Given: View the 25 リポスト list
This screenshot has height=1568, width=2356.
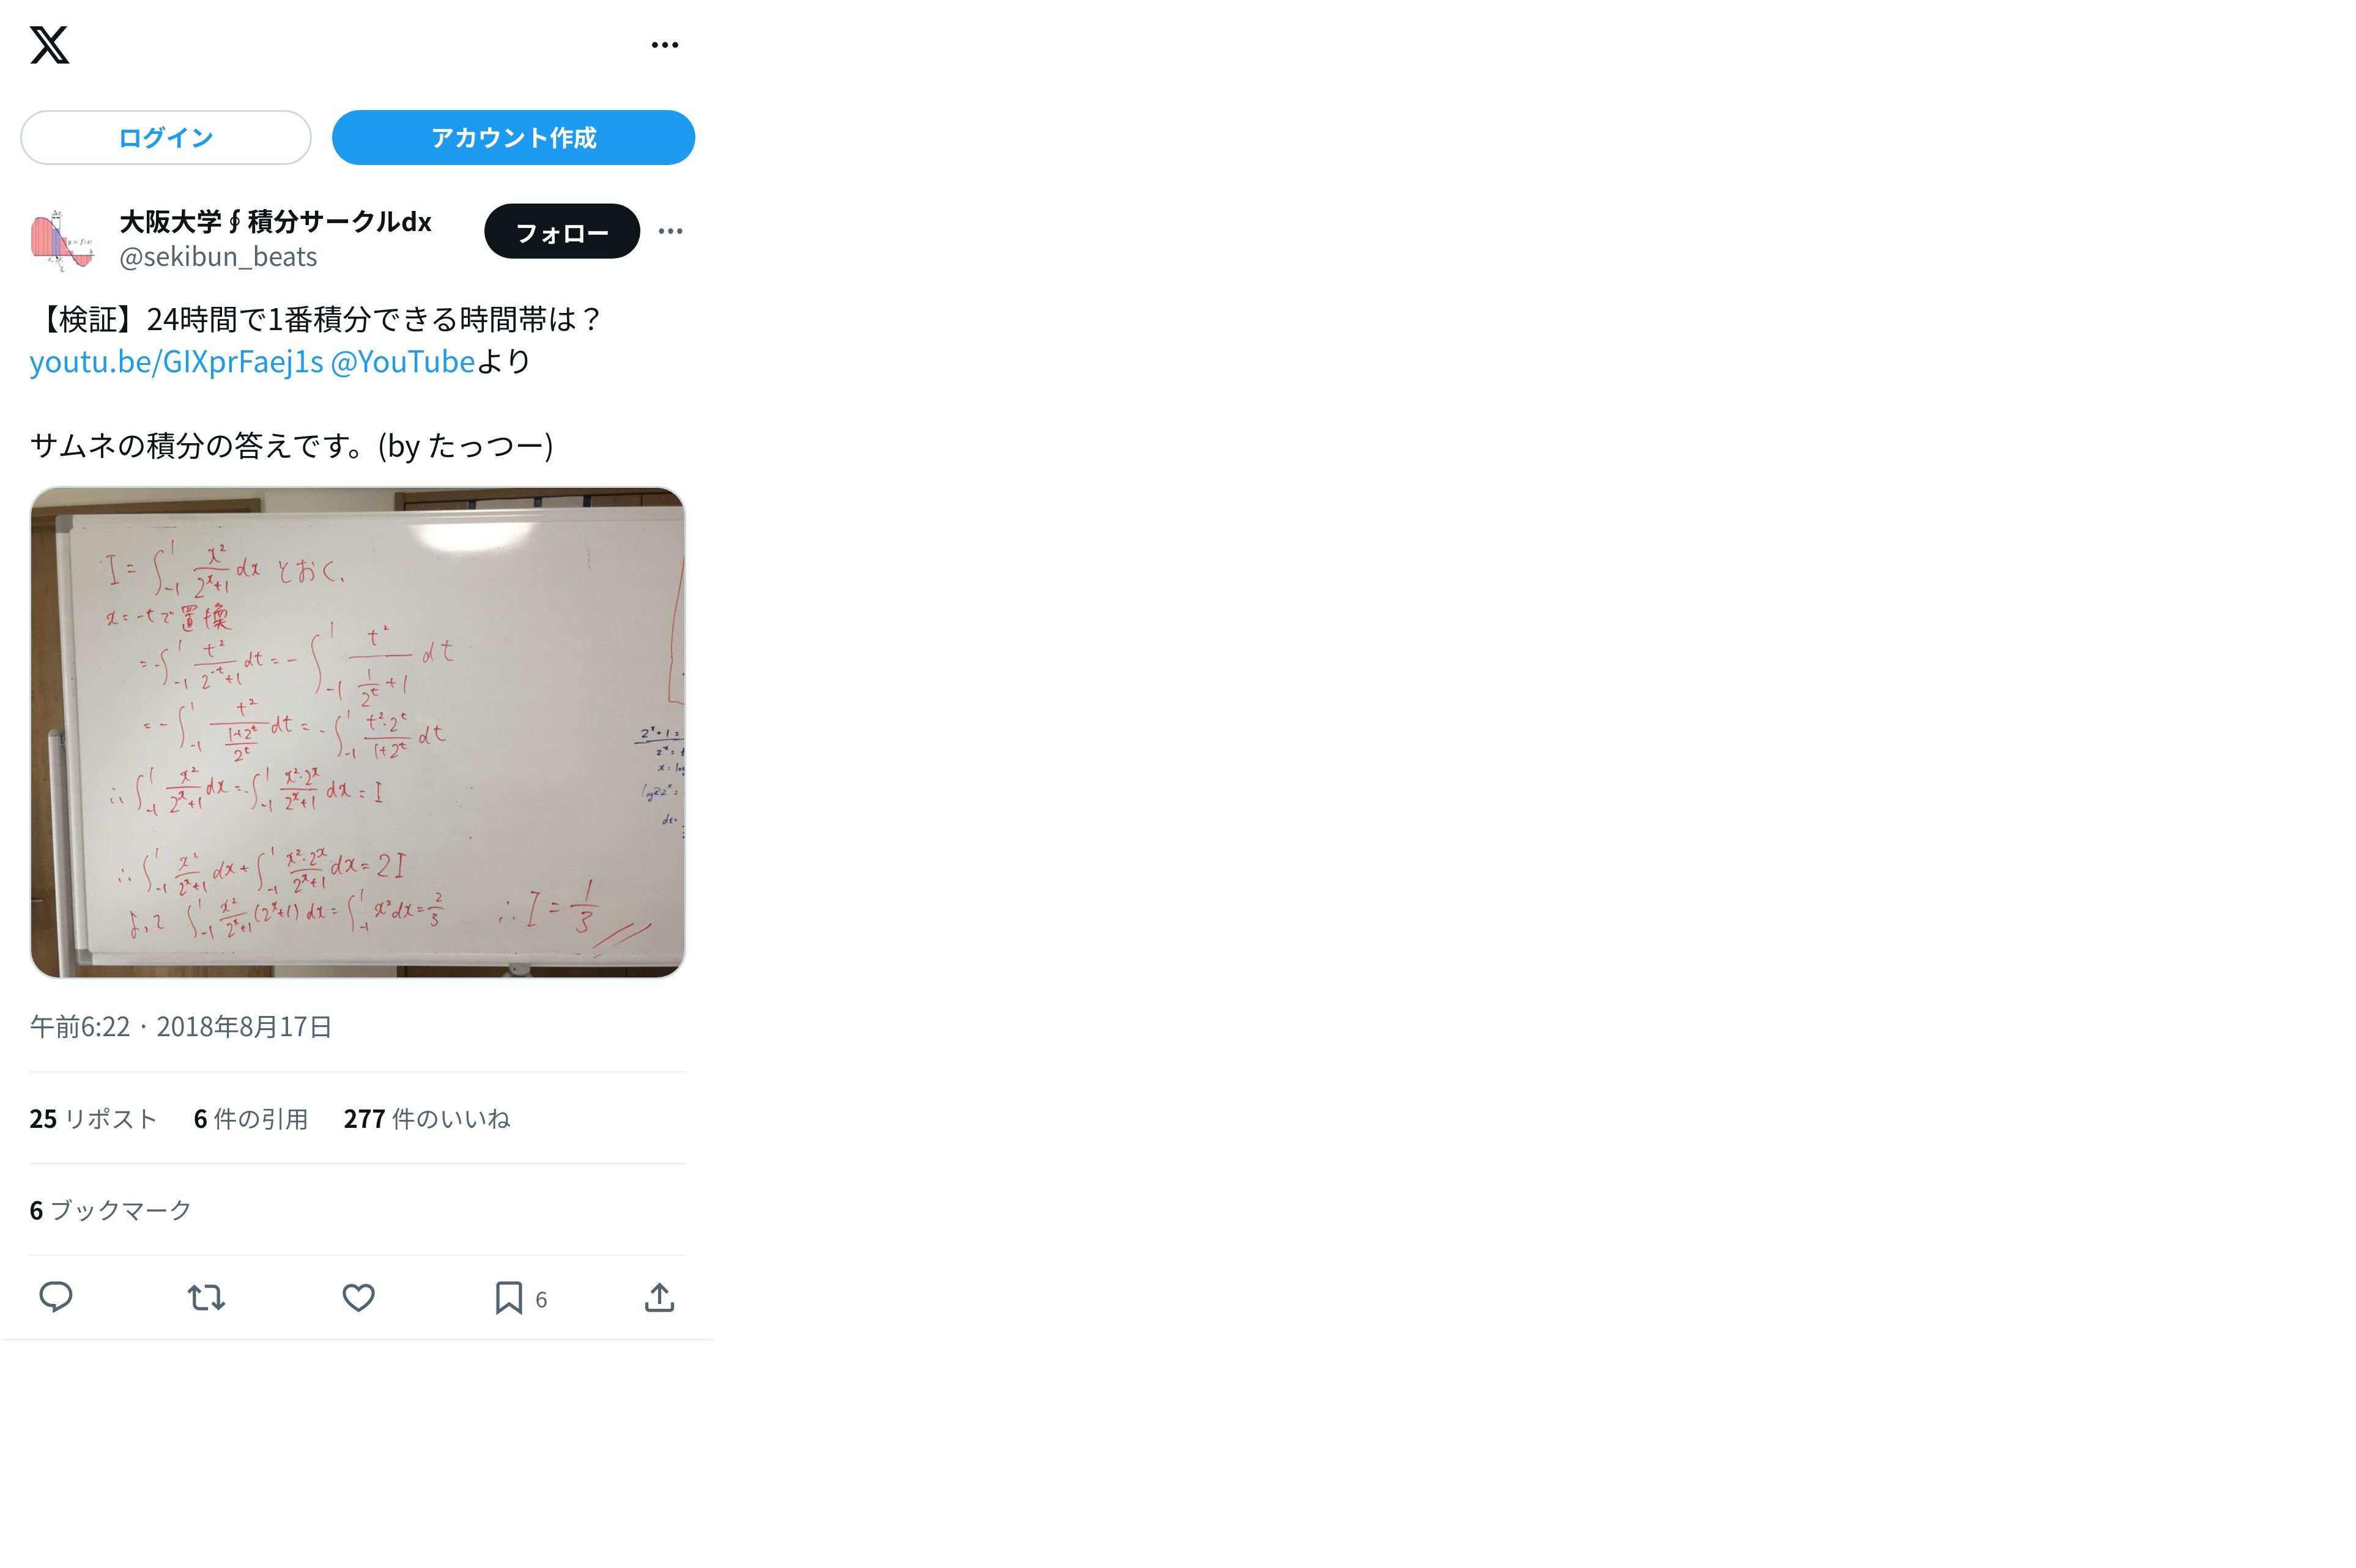Looking at the screenshot, I should pos(93,1119).
